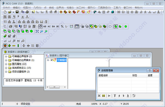Open the dropdown arrow beside Open icon

tap(13, 12)
